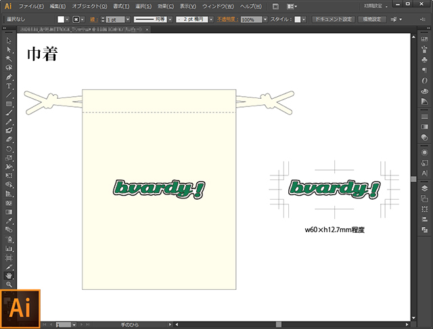The height and width of the screenshot is (329, 433).
Task: Close the open document tab
Action: click(147, 29)
